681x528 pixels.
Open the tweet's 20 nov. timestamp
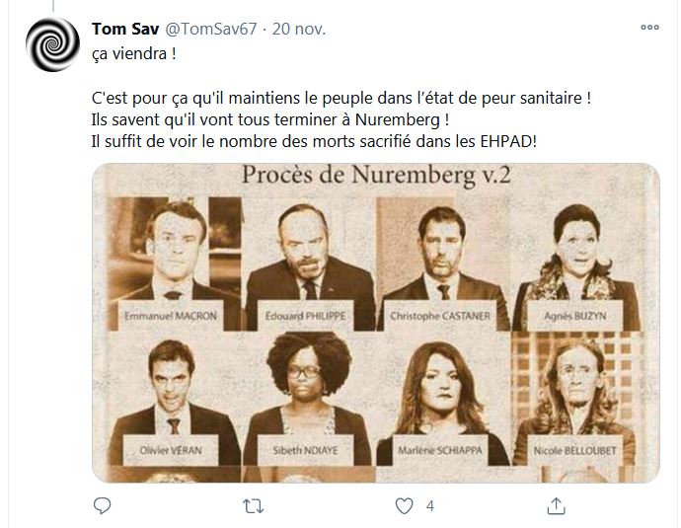click(295, 29)
